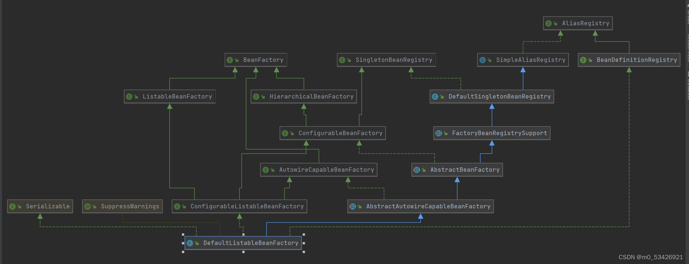Screen dimensions: 689x264
Task: Click the DefaultSingletonBeanRegistry node label
Action: coord(499,97)
